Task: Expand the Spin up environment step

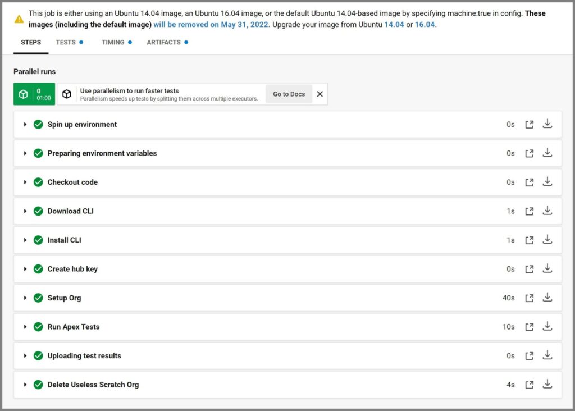Action: 25,125
